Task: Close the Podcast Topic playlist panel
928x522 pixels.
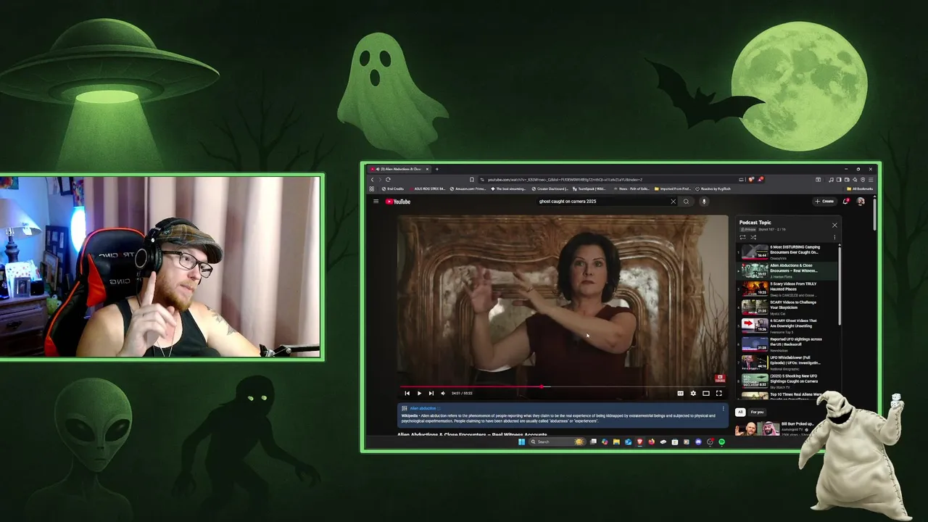Action: pos(834,225)
